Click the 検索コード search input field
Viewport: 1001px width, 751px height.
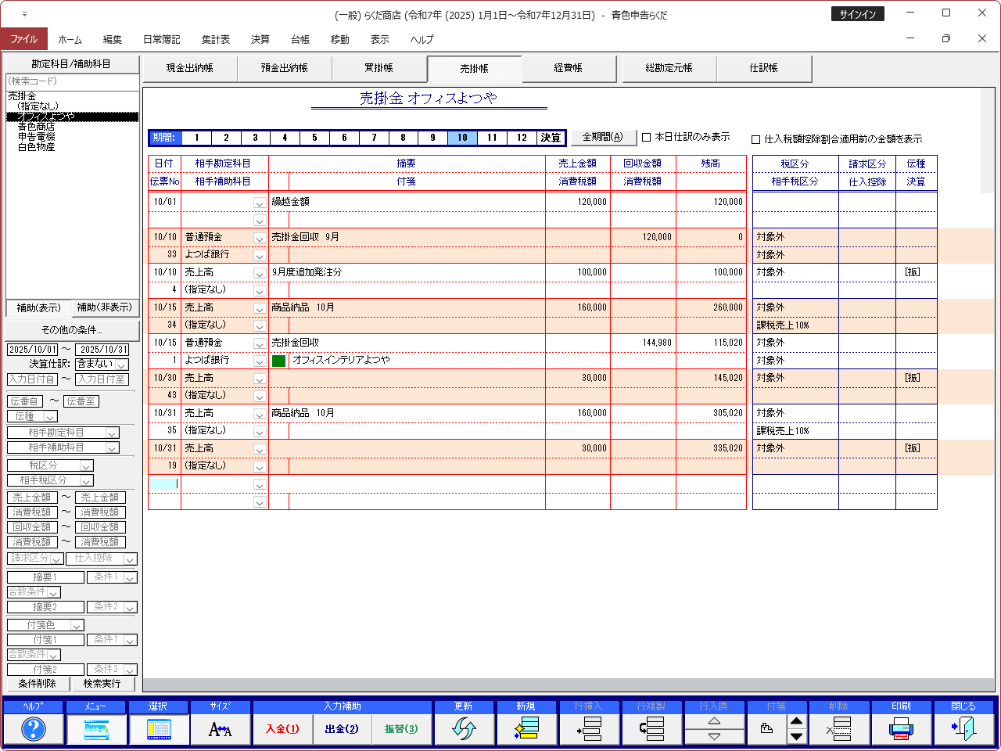pyautogui.click(x=72, y=81)
